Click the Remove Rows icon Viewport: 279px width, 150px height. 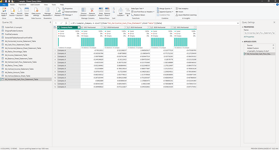pyautogui.click(x=107, y=10)
